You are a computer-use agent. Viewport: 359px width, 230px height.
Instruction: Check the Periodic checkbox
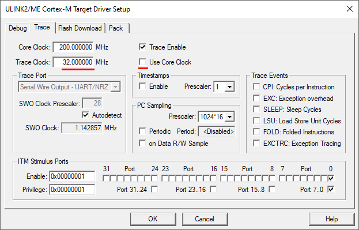click(142, 131)
